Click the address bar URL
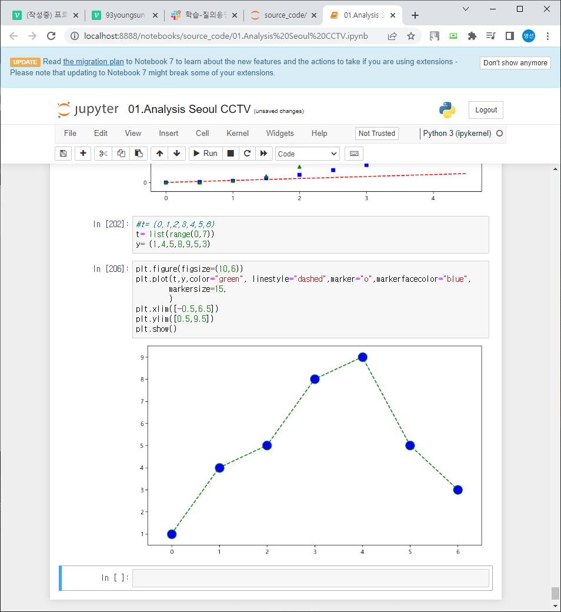The height and width of the screenshot is (612, 561). click(226, 36)
